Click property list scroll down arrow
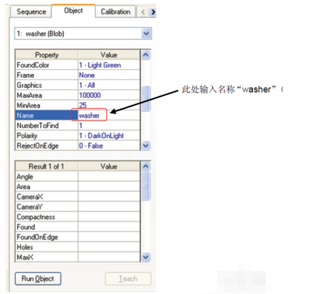This screenshot has height=294, width=311. (x=146, y=146)
